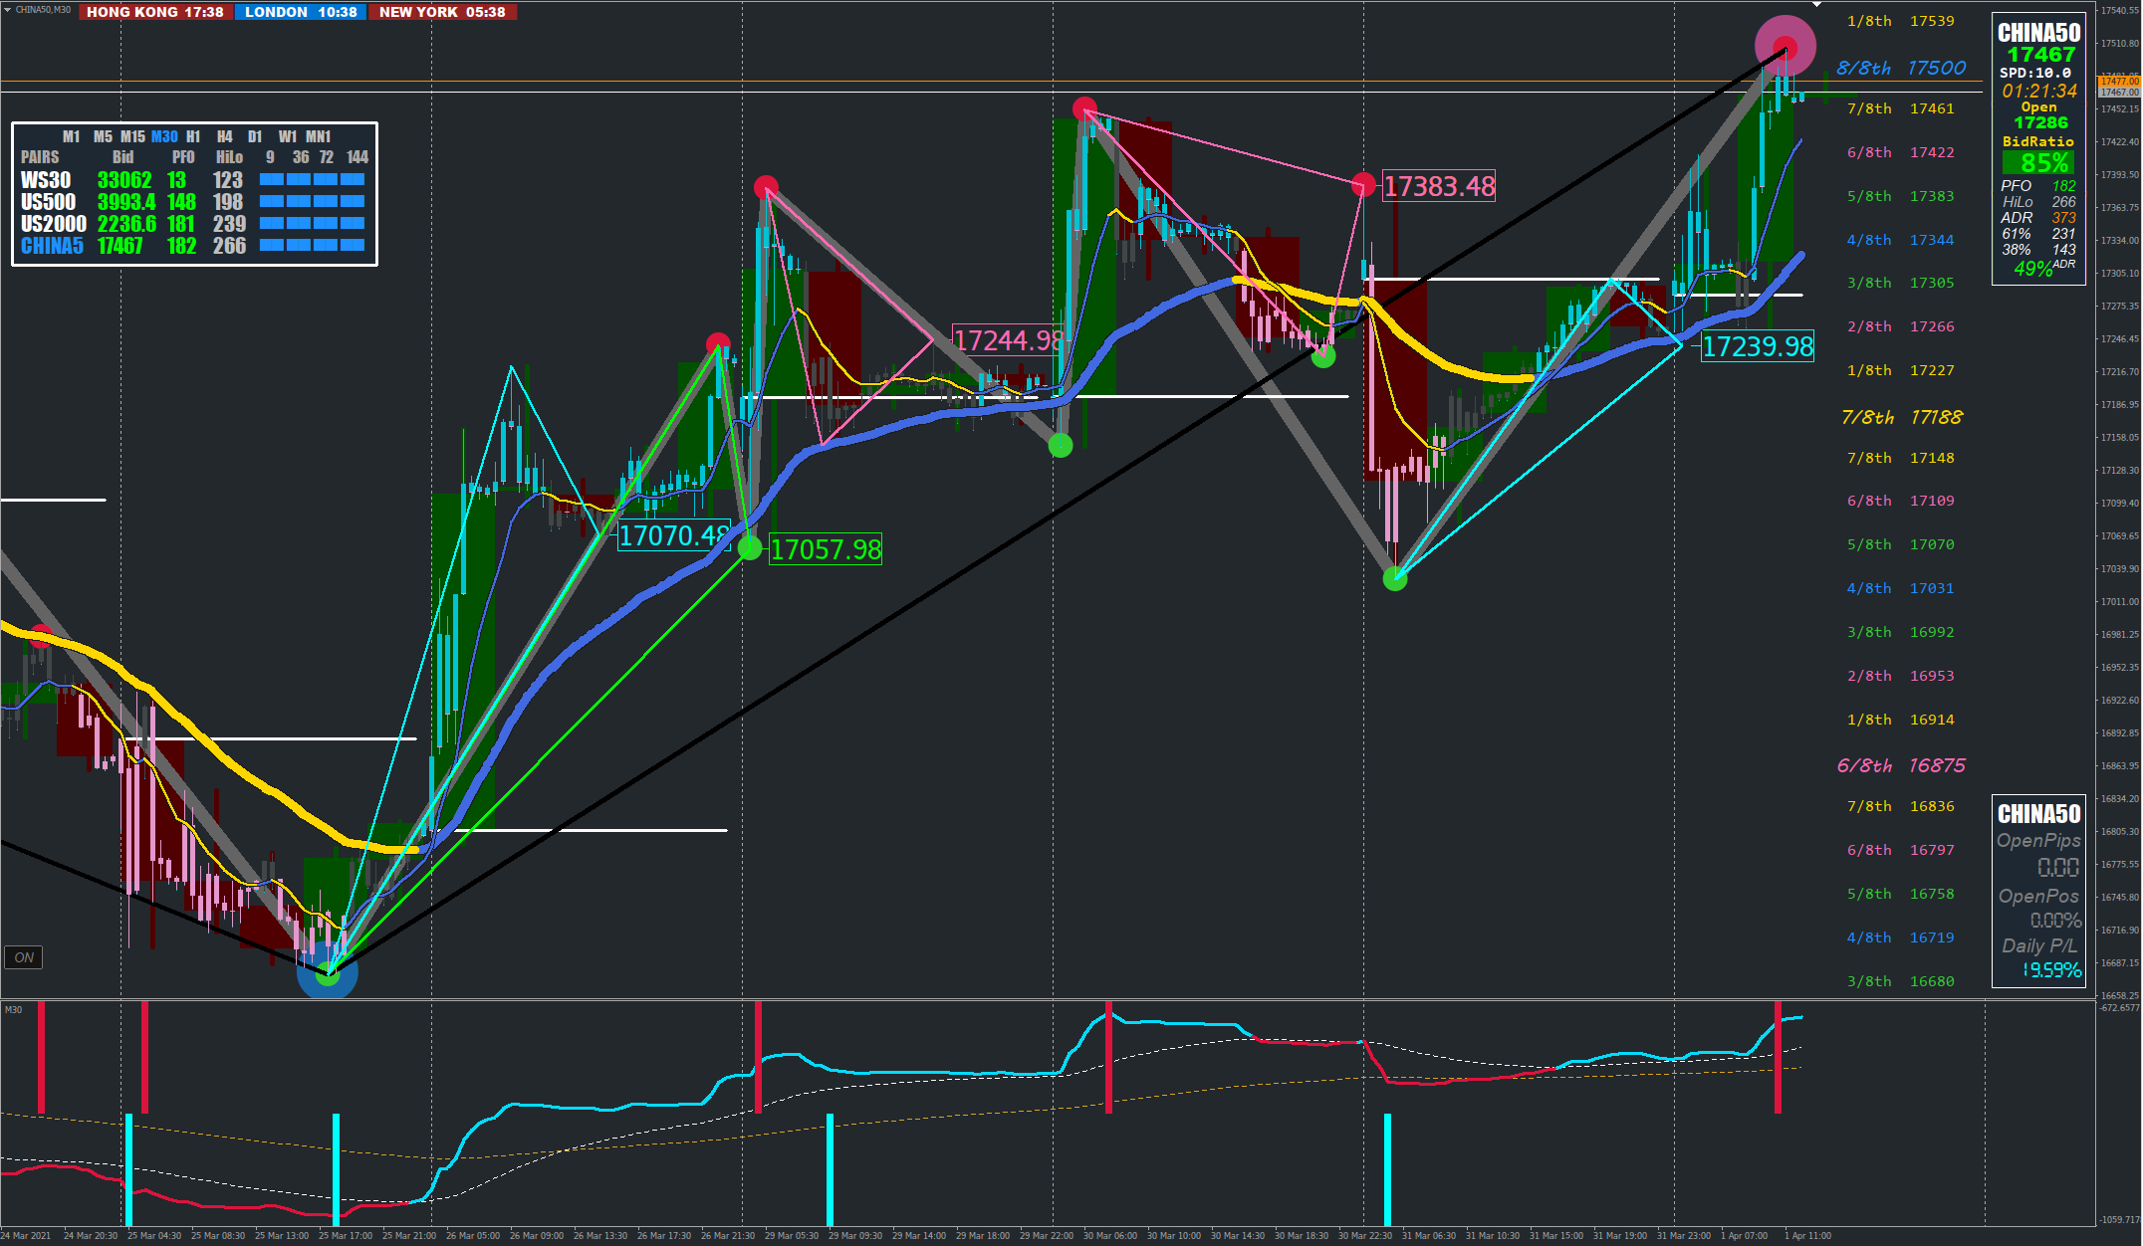
Task: Click green dot beside 17057.98 label
Action: point(750,547)
